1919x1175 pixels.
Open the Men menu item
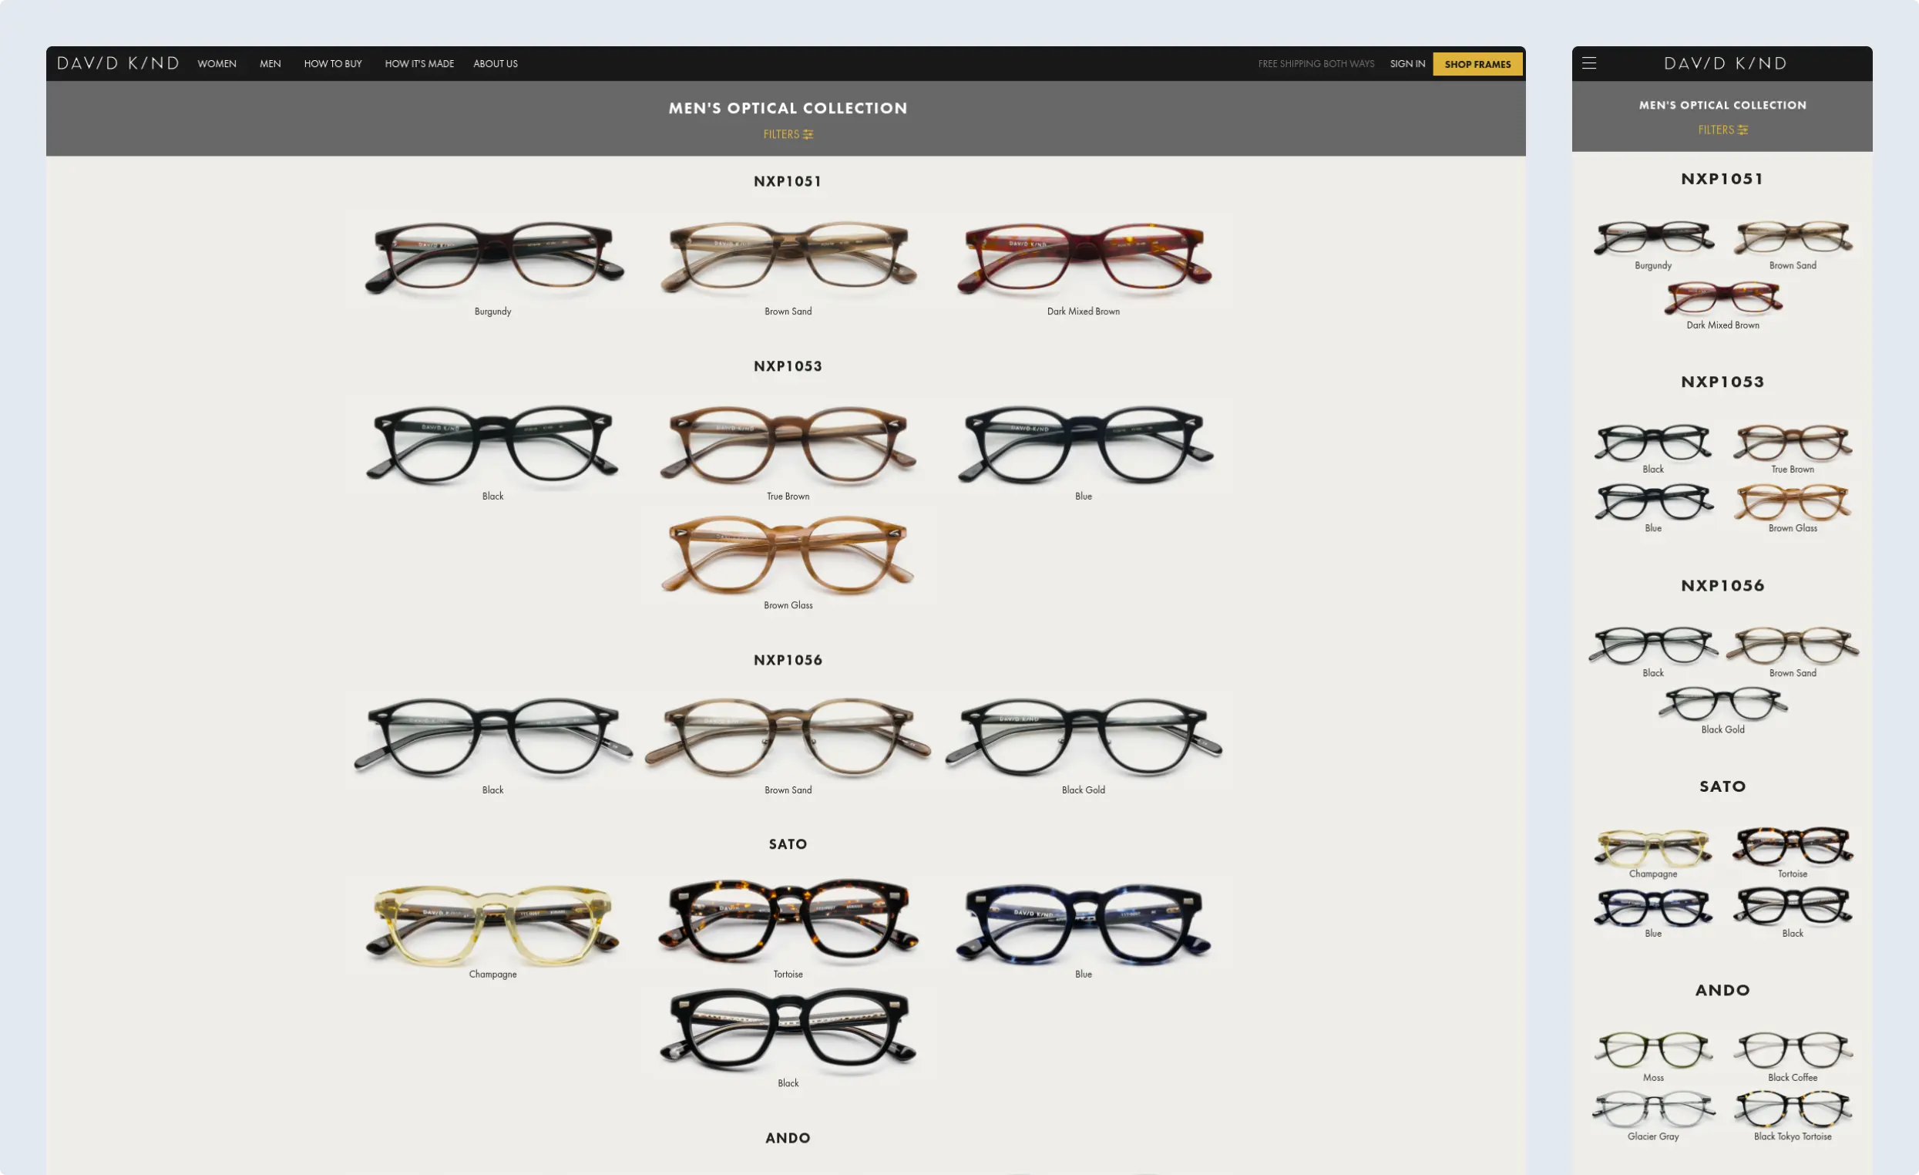(x=271, y=64)
